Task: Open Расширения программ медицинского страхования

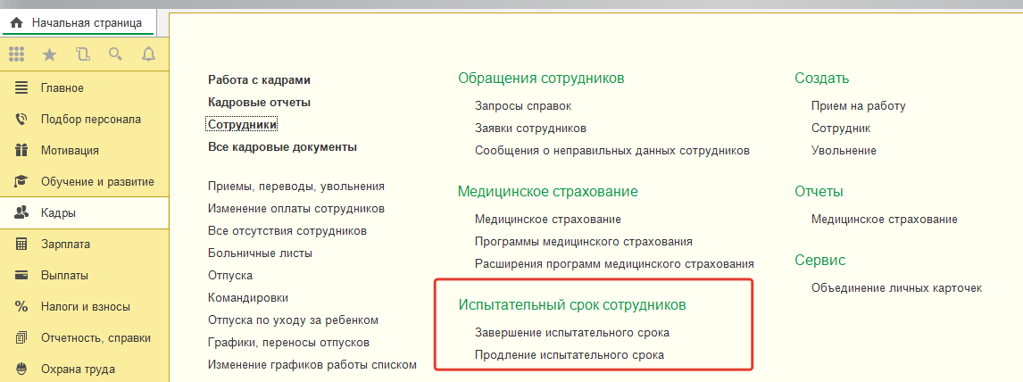Action: coord(614,264)
